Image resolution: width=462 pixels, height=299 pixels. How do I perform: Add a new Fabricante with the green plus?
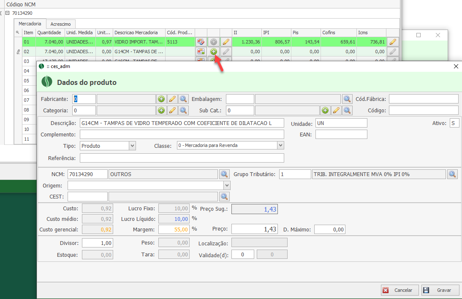click(161, 99)
